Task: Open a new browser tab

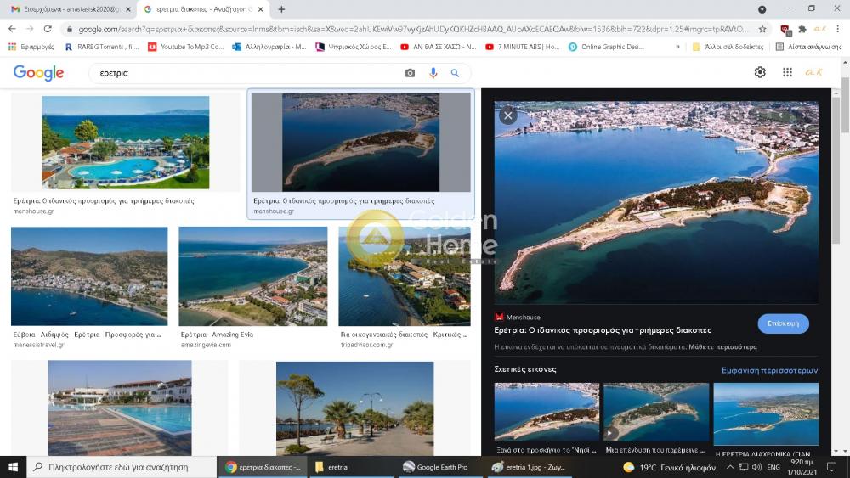Action: pyautogui.click(x=281, y=9)
